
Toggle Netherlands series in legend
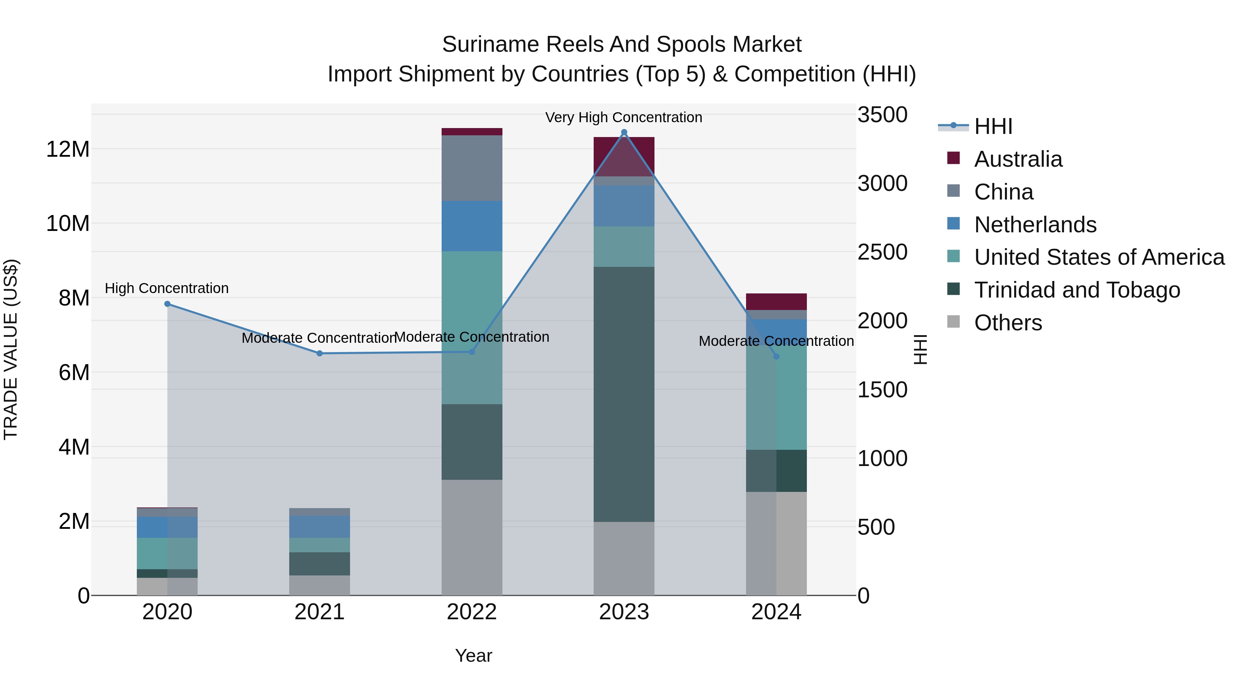pos(1021,224)
